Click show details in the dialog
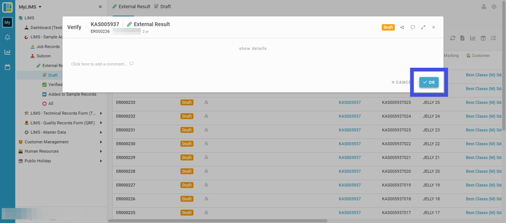 (x=252, y=48)
